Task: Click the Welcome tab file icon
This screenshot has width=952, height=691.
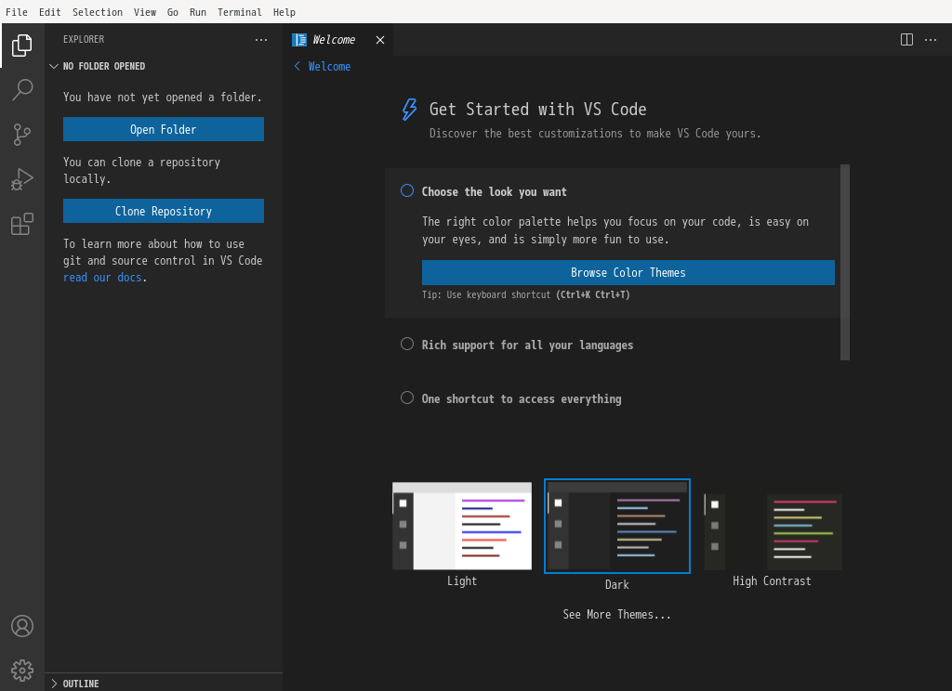Action: (x=299, y=40)
